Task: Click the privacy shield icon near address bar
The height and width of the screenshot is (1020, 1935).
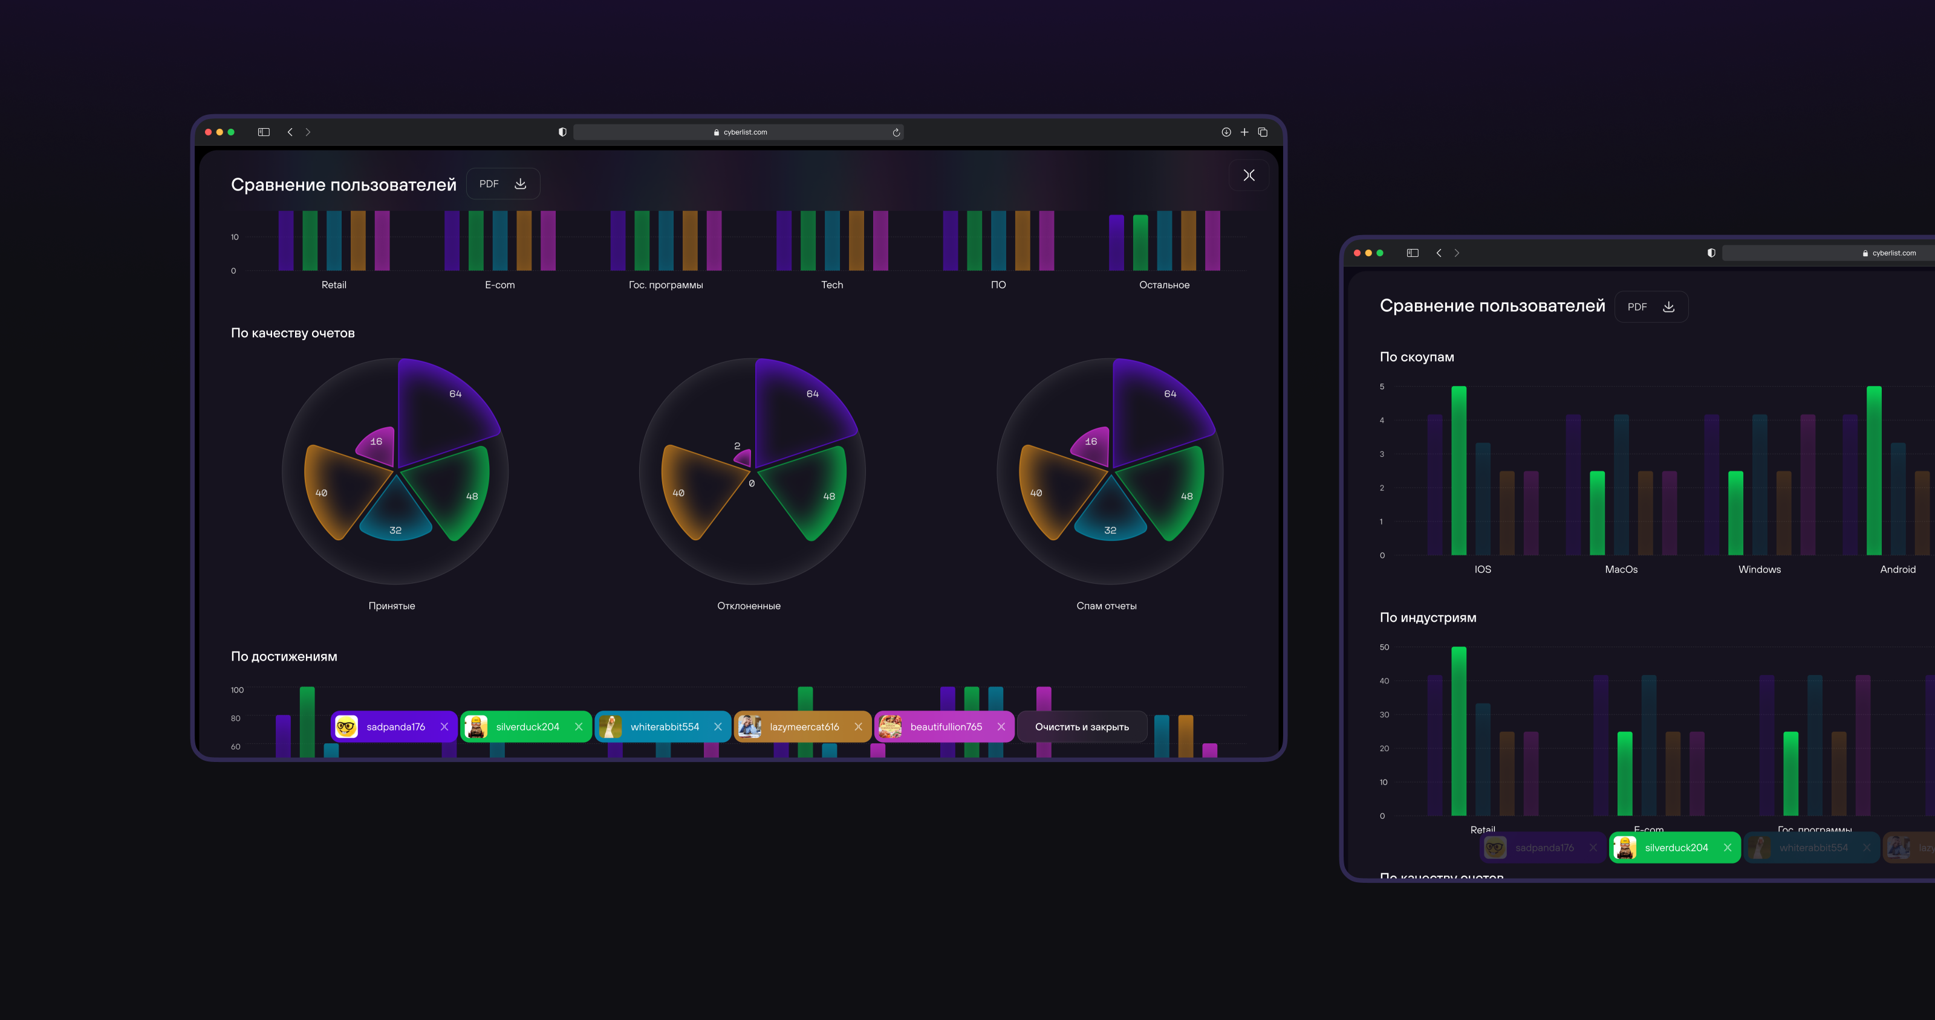Action: pyautogui.click(x=562, y=132)
